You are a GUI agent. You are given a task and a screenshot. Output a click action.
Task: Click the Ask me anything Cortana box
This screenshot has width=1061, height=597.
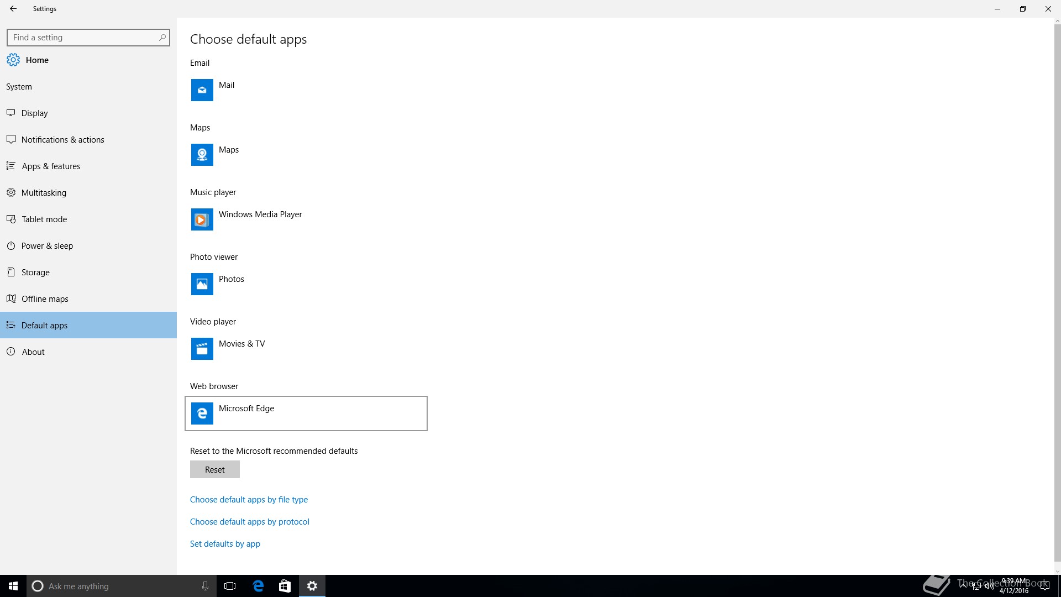122,586
